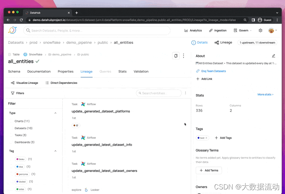Open the Validation tab
Viewport: 285px width, 194px height.
pyautogui.click(x=141, y=72)
